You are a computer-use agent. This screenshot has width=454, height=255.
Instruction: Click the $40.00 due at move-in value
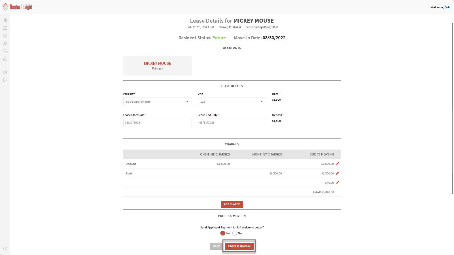(x=330, y=183)
